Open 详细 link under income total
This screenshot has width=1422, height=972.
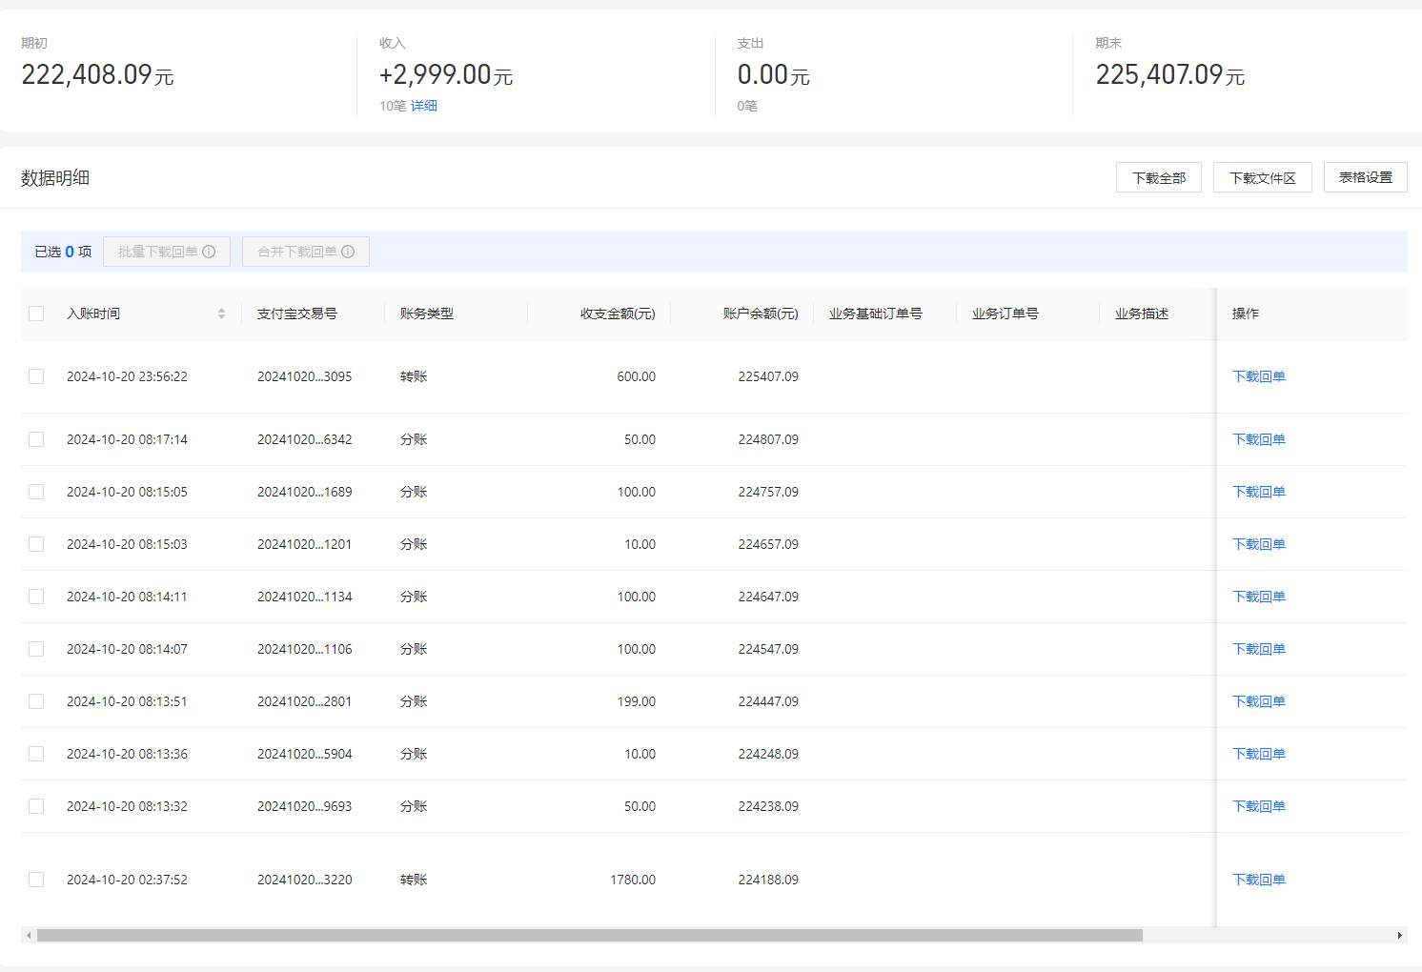424,106
